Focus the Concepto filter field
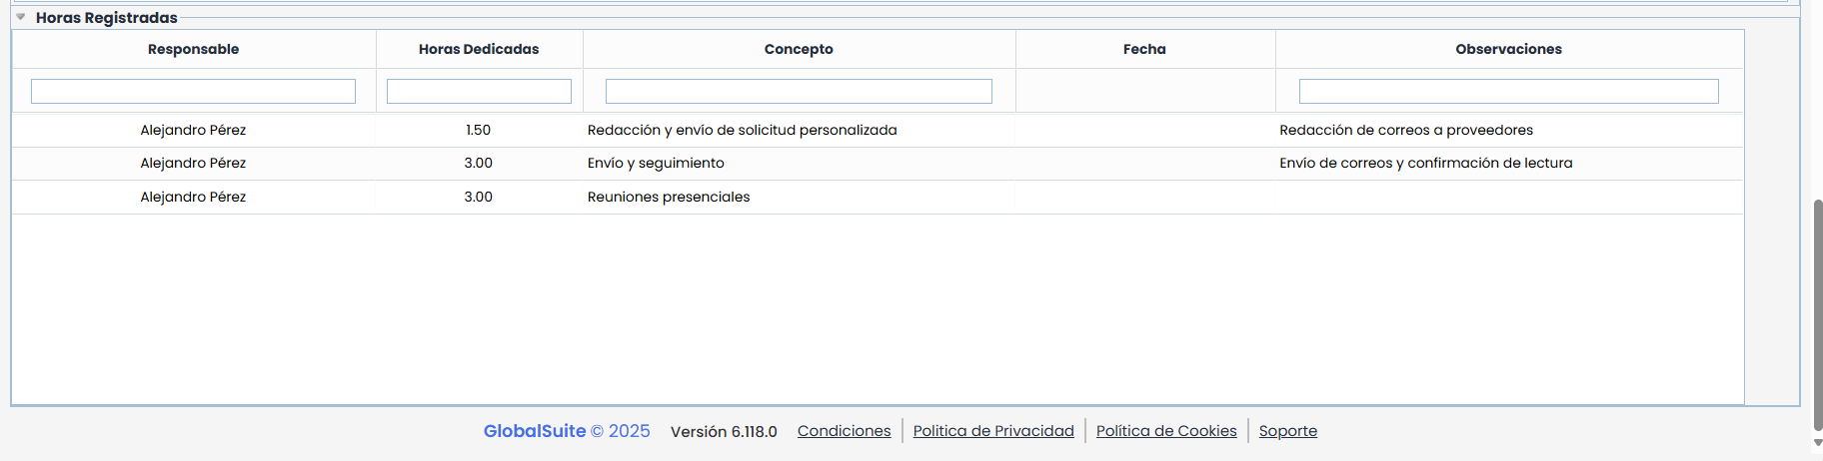This screenshot has height=461, width=1823. click(799, 92)
